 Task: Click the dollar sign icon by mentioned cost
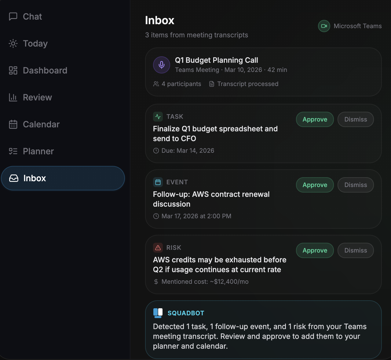click(156, 282)
